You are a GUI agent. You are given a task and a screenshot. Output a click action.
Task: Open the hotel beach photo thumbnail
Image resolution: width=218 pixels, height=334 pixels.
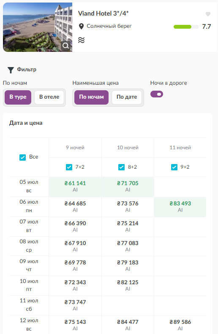click(38, 27)
